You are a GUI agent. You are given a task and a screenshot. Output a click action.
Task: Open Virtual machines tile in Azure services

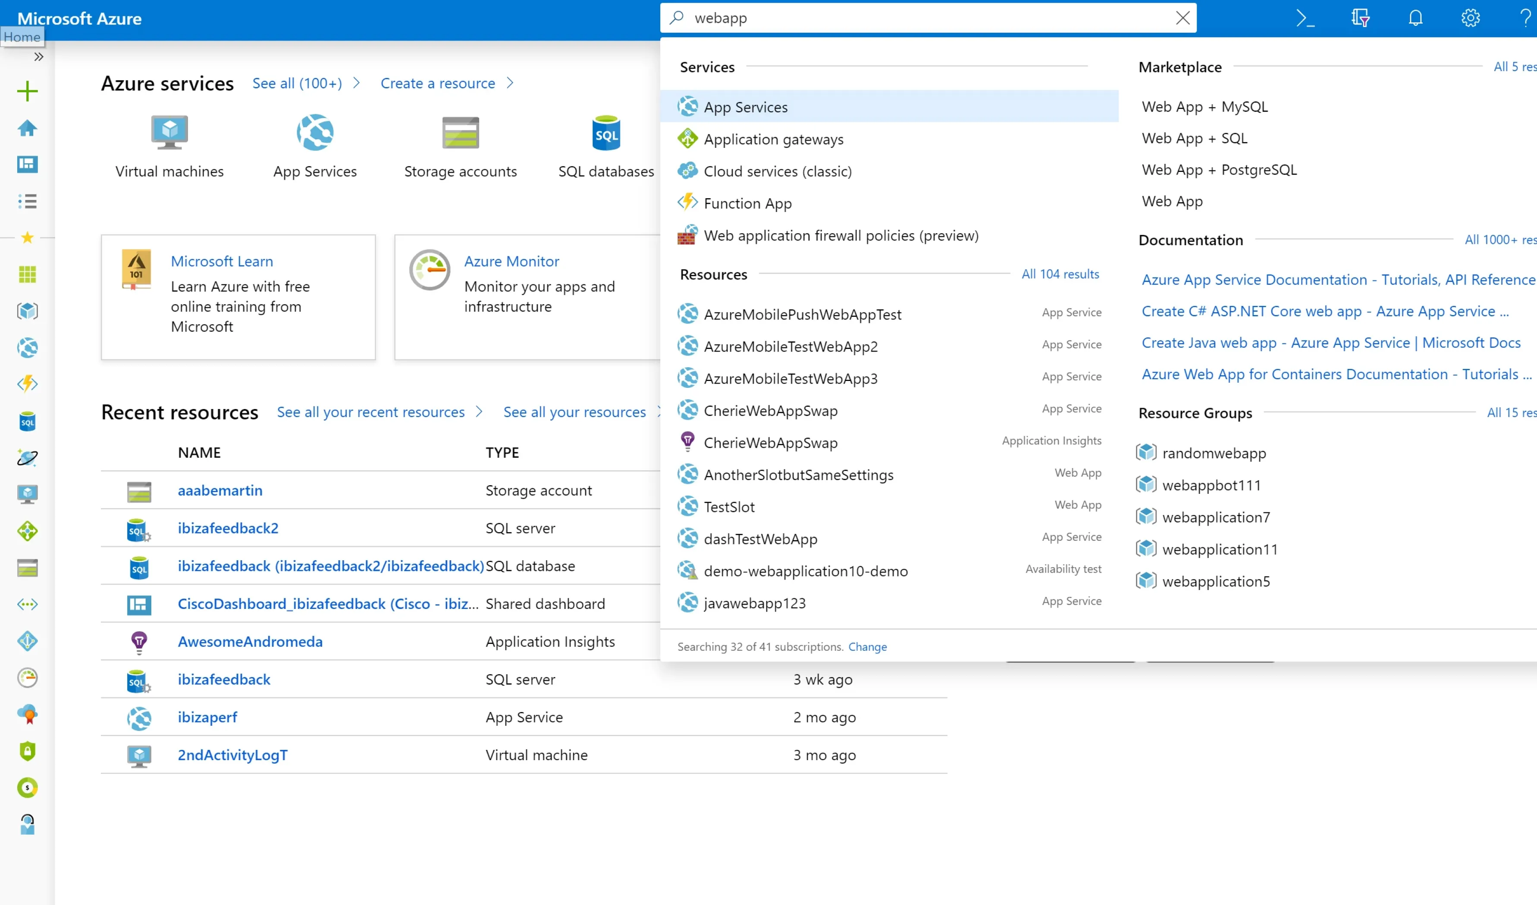pos(169,147)
